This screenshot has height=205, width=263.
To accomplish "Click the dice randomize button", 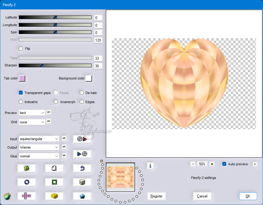I will (82, 182).
